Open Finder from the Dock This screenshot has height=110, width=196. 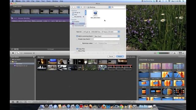click(42, 106)
